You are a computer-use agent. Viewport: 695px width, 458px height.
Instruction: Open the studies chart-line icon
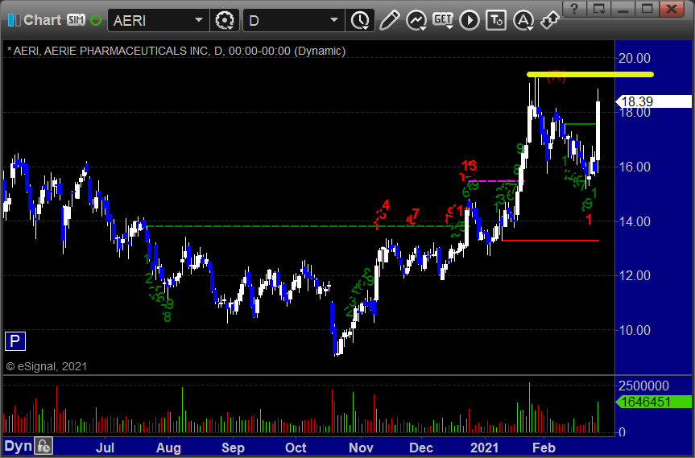(416, 20)
